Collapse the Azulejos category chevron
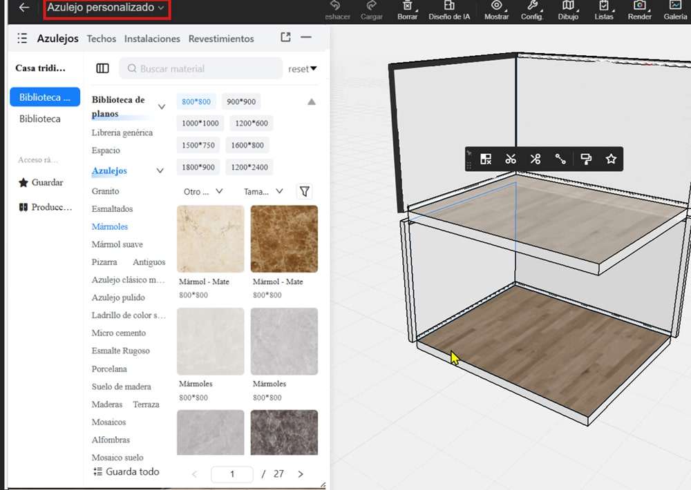The width and height of the screenshot is (691, 490). tap(160, 170)
